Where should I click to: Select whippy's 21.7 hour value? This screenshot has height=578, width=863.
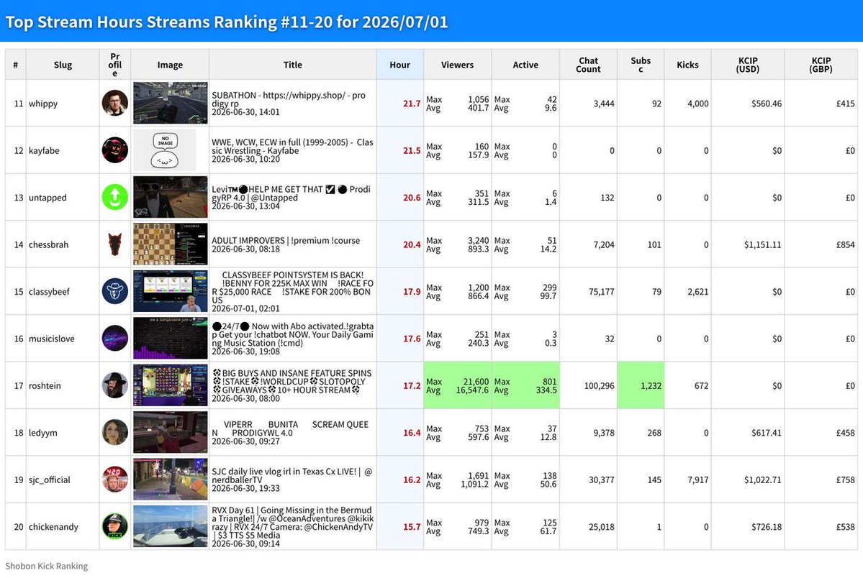412,104
